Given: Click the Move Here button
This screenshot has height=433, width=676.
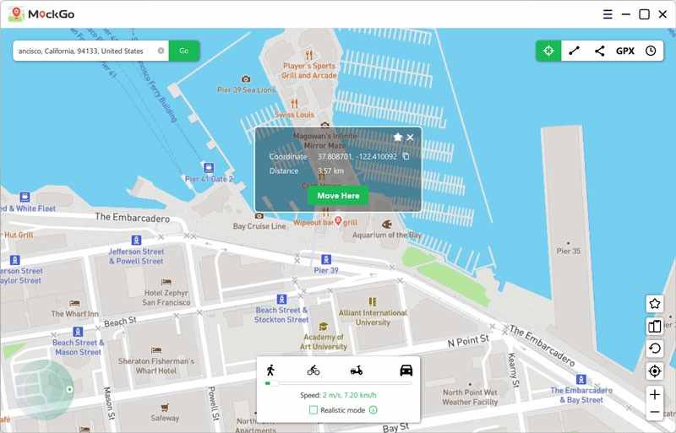Looking at the screenshot, I should point(339,196).
